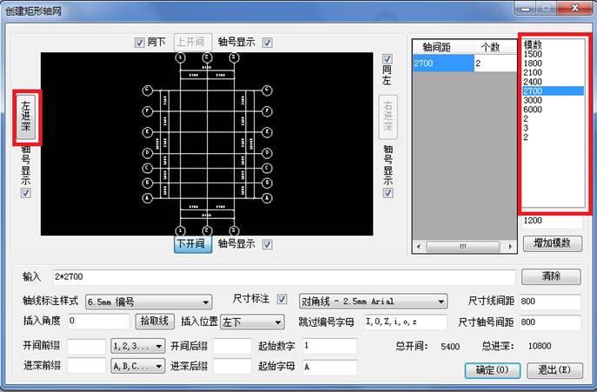Toggle the 同左 checkbox

pos(388,58)
